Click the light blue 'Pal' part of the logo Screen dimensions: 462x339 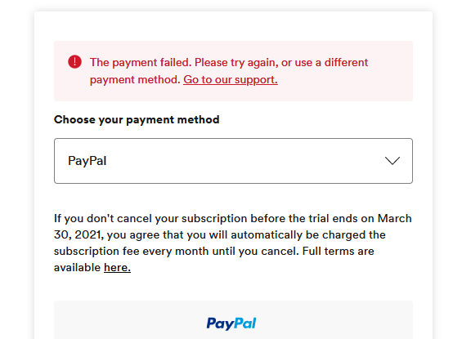click(x=245, y=323)
